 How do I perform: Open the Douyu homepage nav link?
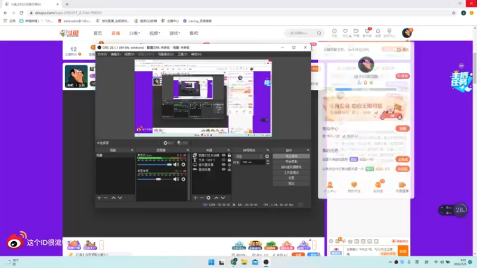point(98,33)
